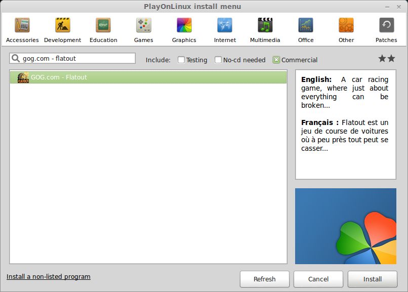Open the Education category

pyautogui.click(x=103, y=30)
